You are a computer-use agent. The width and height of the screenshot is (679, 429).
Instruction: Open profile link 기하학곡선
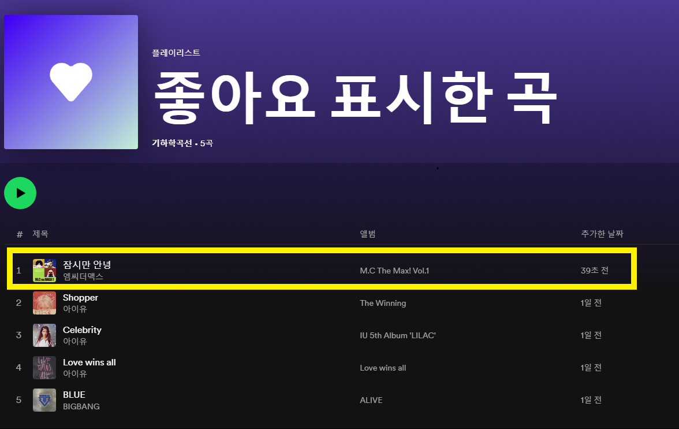click(x=172, y=143)
